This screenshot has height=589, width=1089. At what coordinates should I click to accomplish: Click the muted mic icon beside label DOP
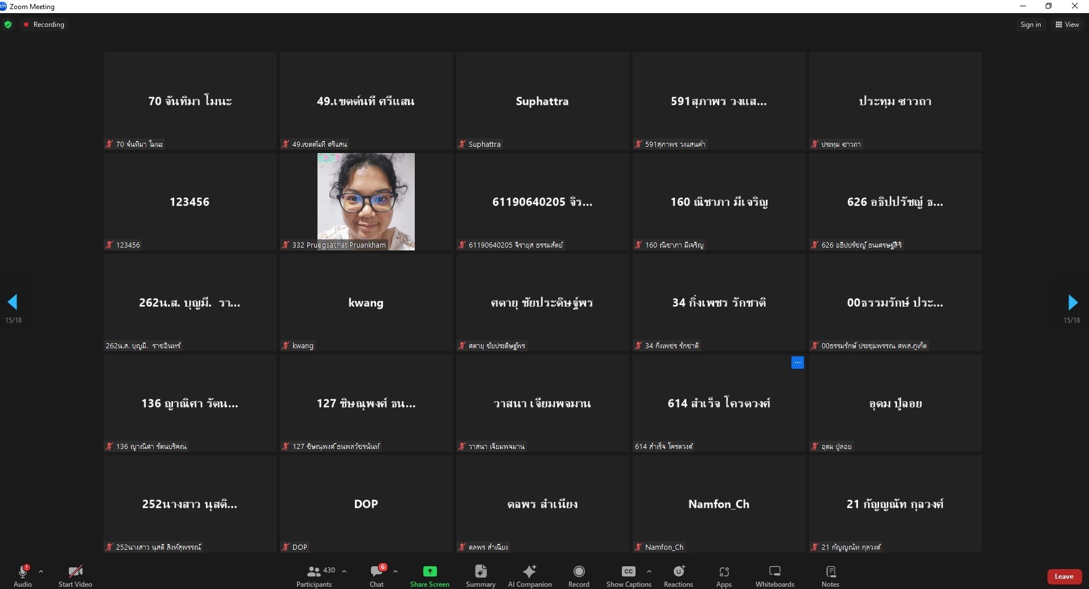(286, 547)
